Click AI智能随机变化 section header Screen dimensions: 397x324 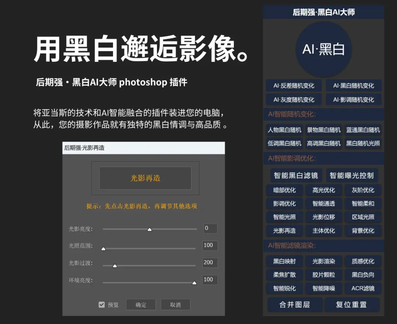(x=323, y=114)
